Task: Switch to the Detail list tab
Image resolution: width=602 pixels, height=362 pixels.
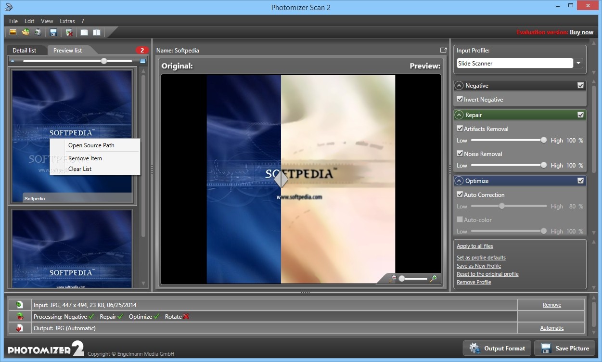Action: [25, 50]
